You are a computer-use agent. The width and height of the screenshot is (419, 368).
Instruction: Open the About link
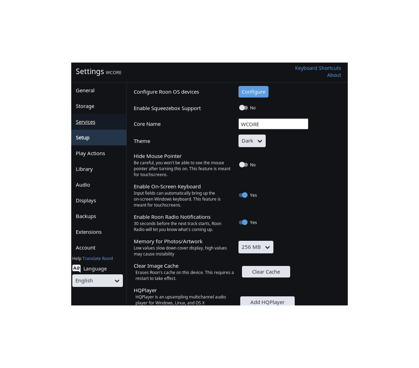[334, 75]
